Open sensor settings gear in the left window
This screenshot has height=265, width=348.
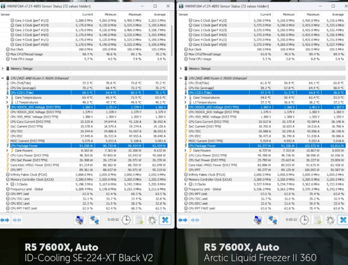152,220
